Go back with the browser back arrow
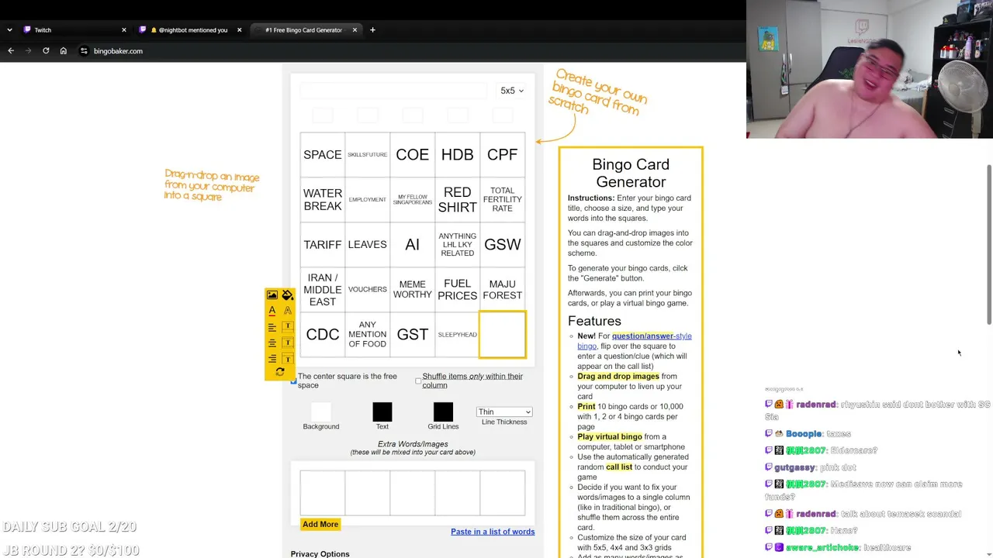Image resolution: width=993 pixels, height=558 pixels. pyautogui.click(x=11, y=51)
